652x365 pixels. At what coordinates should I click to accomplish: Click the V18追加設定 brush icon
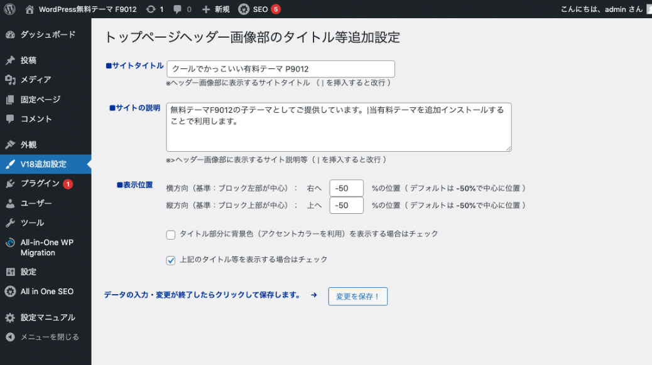point(11,164)
